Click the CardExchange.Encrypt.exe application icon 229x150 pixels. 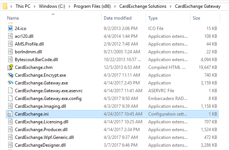point(10,75)
